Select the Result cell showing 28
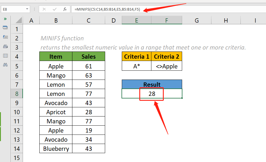Image resolution: width=266 pixels, height=162 pixels. click(x=152, y=94)
